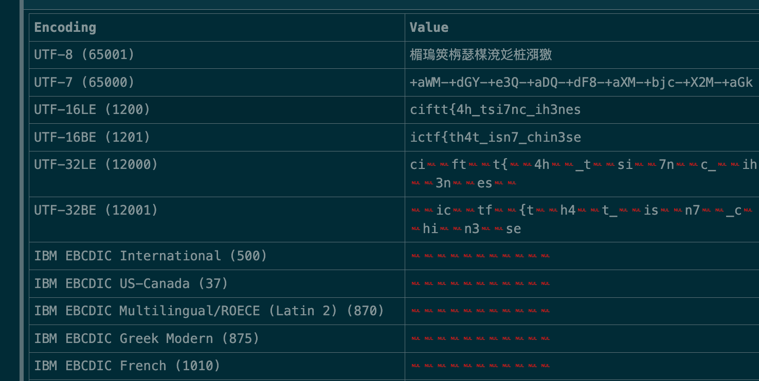Select the IBM EBCDIC International (500) cell
The image size is (759, 381).
pyautogui.click(x=151, y=256)
